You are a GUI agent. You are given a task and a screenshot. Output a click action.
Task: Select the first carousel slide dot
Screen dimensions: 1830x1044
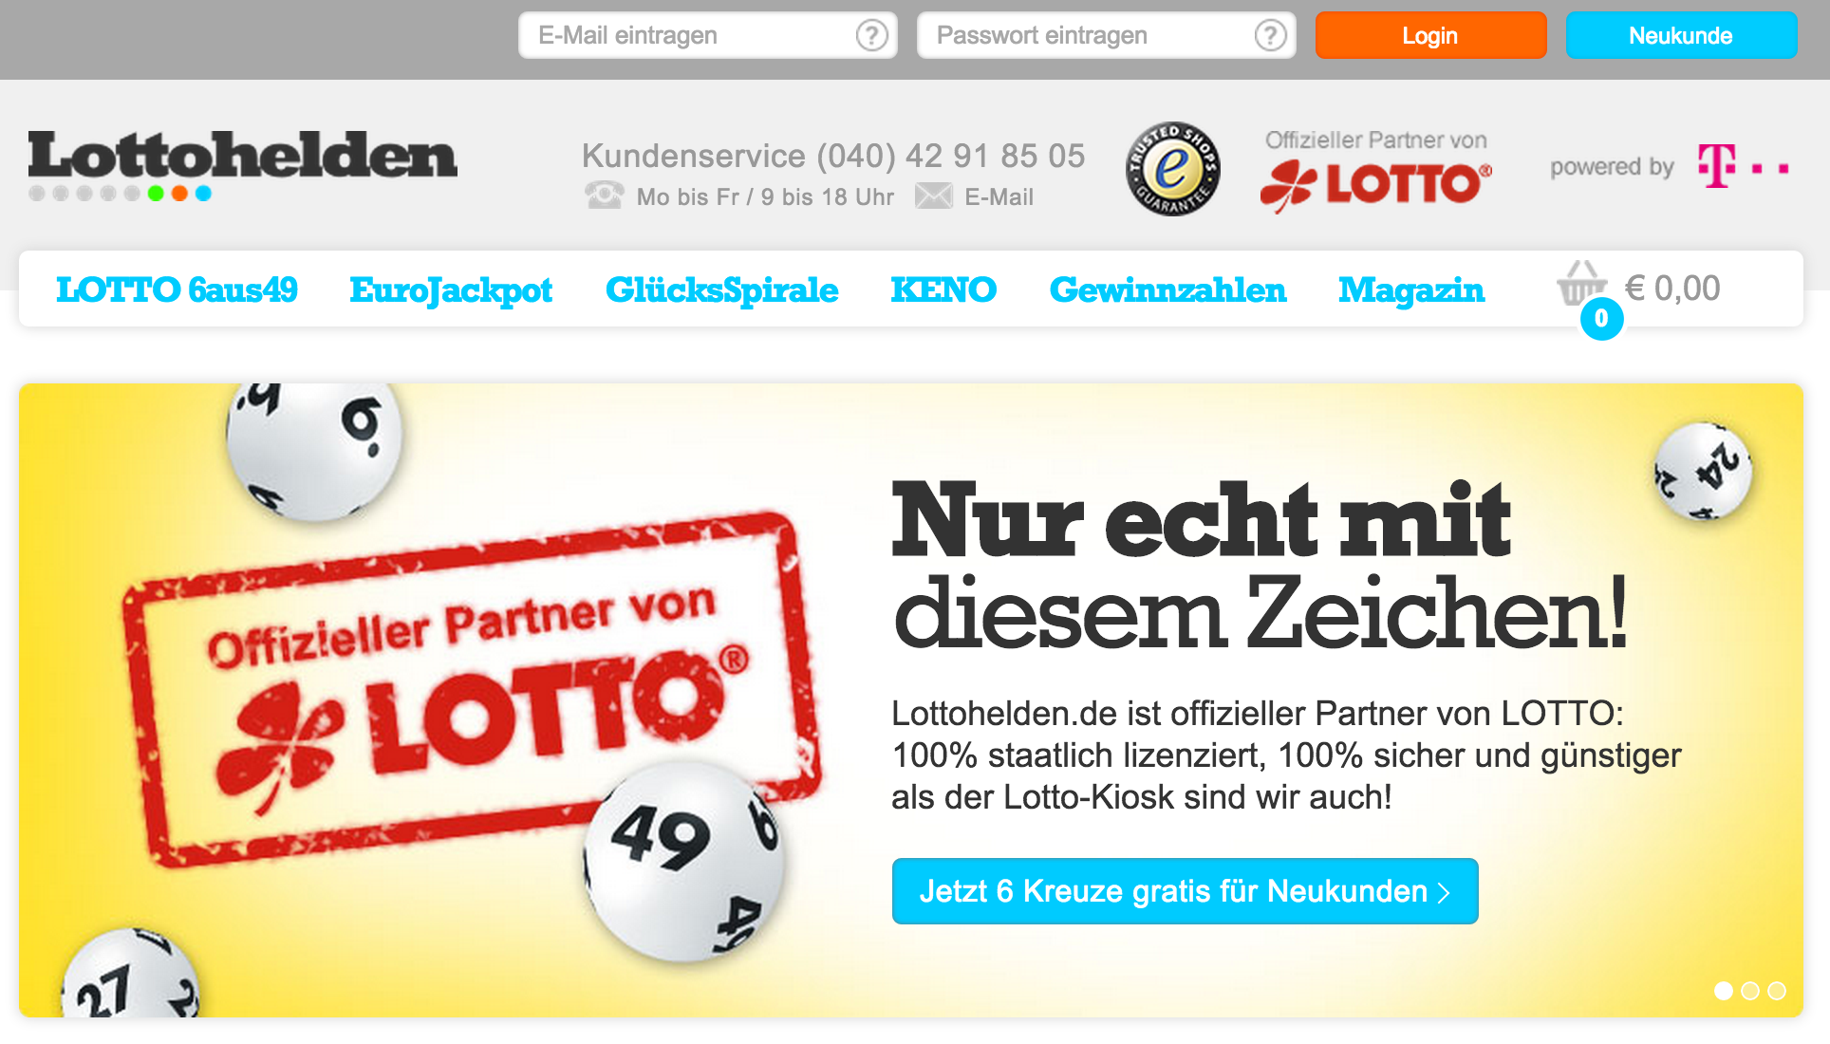[1724, 991]
